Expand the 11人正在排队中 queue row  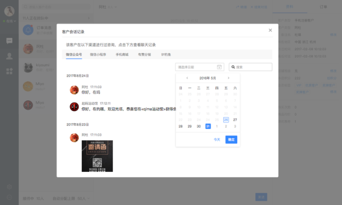[56, 18]
